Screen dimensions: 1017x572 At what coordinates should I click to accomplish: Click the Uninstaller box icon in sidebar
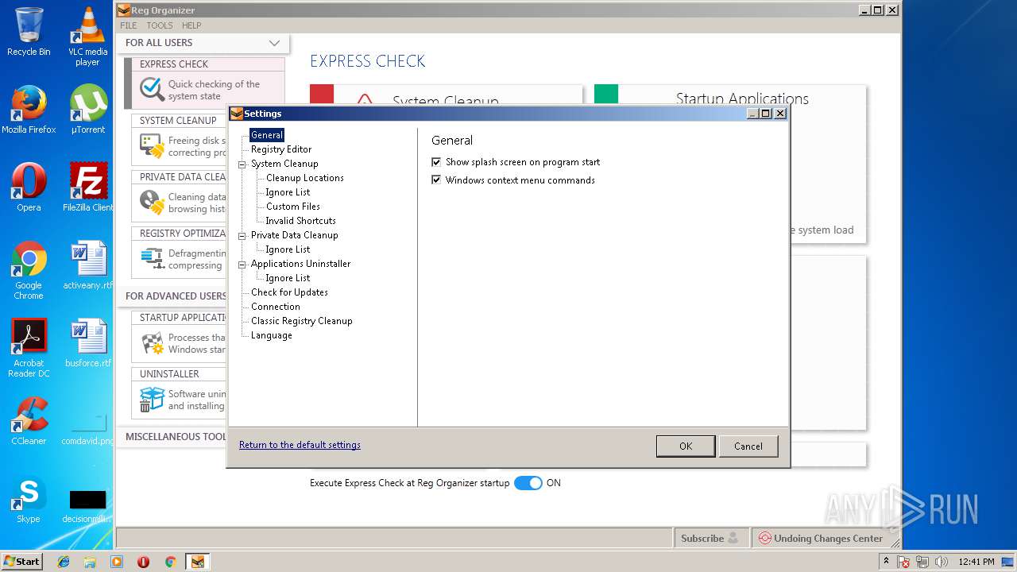coord(152,400)
